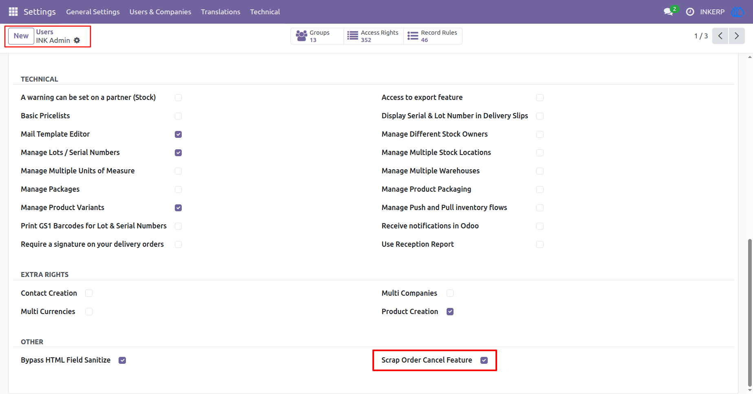Enable Manage Multiple Units of Measure checkbox
Screen dimensions: 753x394
click(x=178, y=171)
